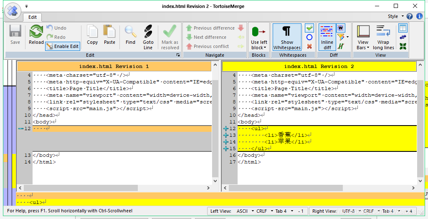The width and height of the screenshot is (428, 219).
Task: Click the index.html Revision 2 pane header
Action: pyautogui.click(x=319, y=66)
